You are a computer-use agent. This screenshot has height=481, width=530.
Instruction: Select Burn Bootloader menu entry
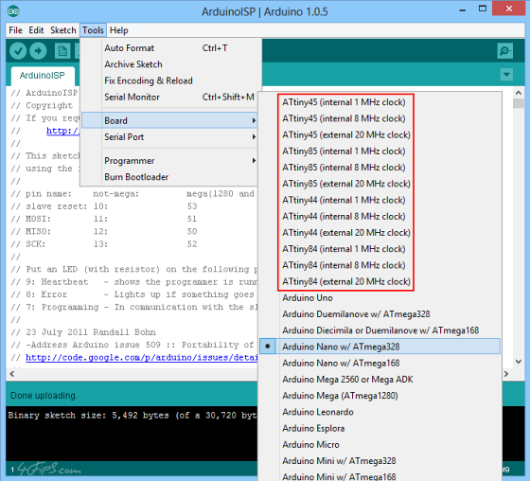click(x=136, y=177)
